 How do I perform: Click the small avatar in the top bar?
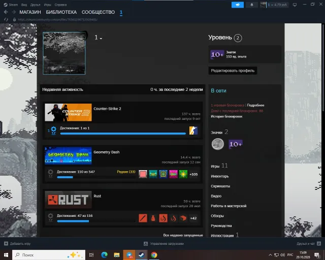pos(263,5)
